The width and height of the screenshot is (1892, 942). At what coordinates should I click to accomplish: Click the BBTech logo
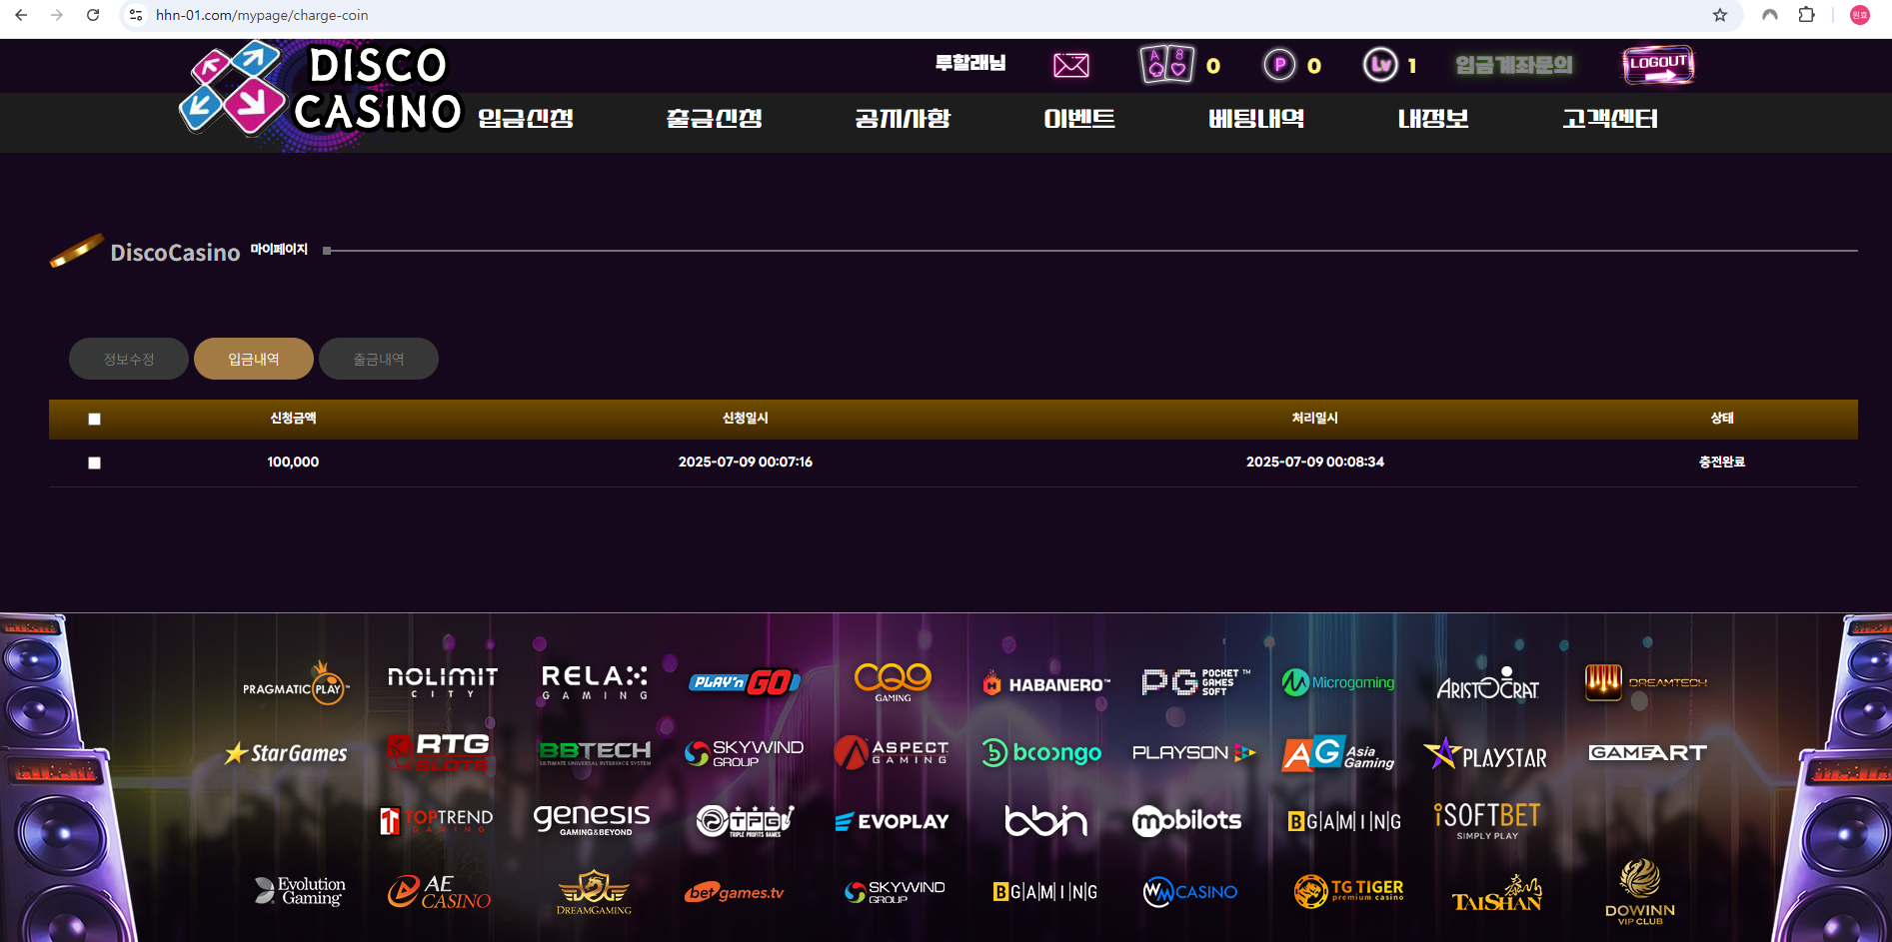point(595,752)
